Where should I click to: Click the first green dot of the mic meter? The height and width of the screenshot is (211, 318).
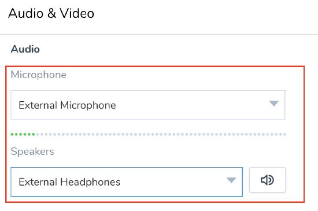pos(12,134)
